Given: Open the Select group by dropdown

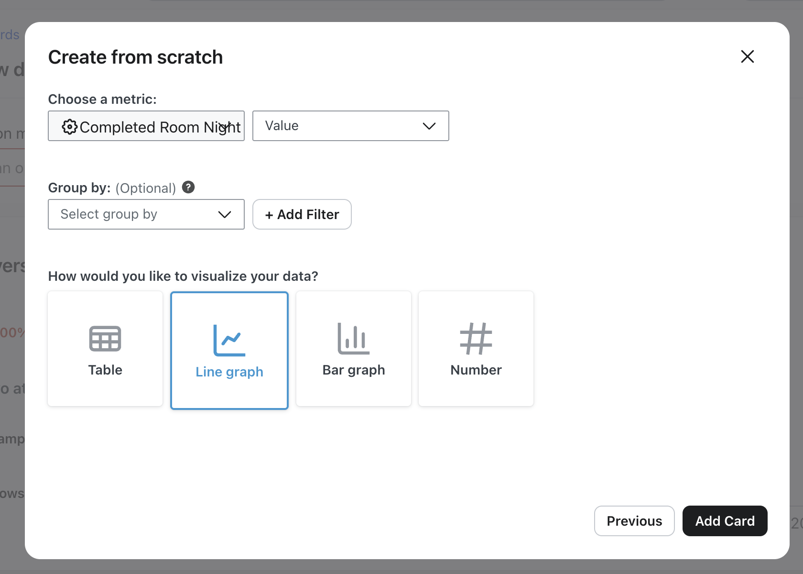Looking at the screenshot, I should (146, 214).
